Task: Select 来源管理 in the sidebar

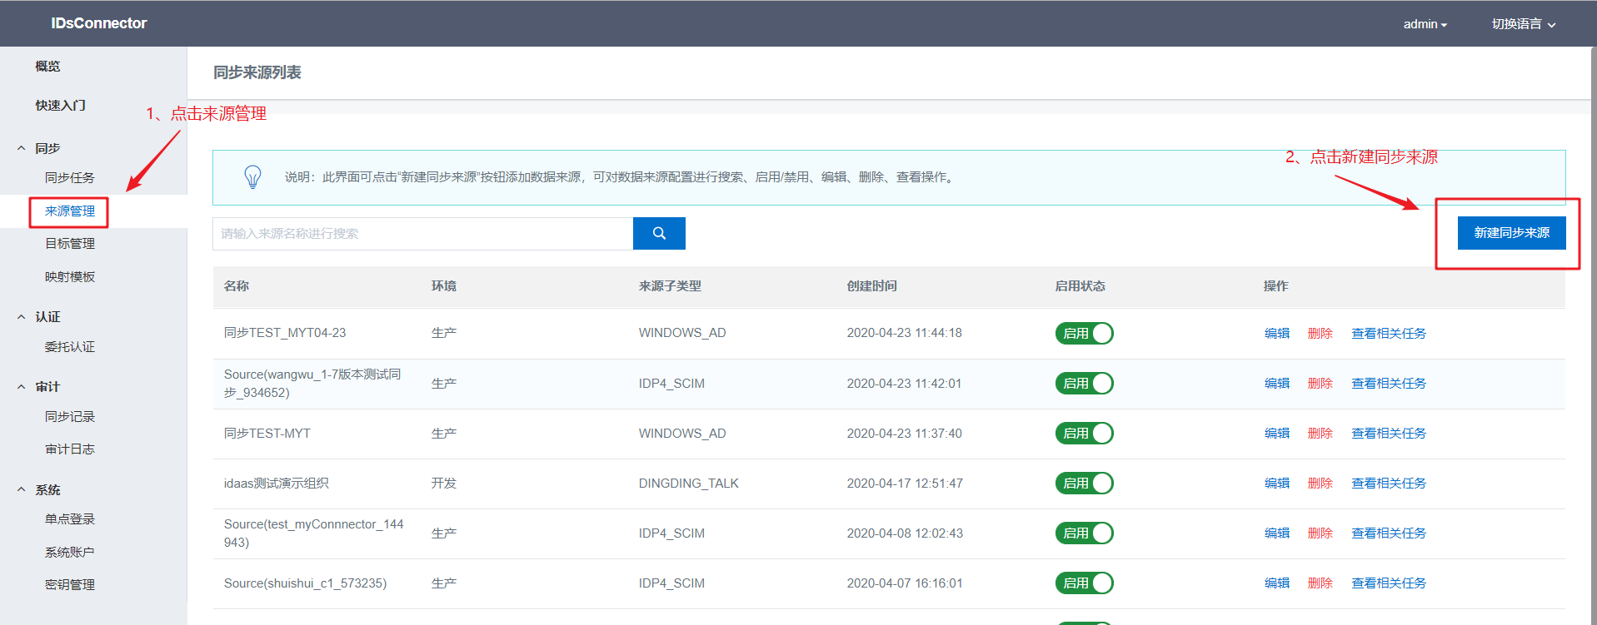Action: click(x=70, y=211)
